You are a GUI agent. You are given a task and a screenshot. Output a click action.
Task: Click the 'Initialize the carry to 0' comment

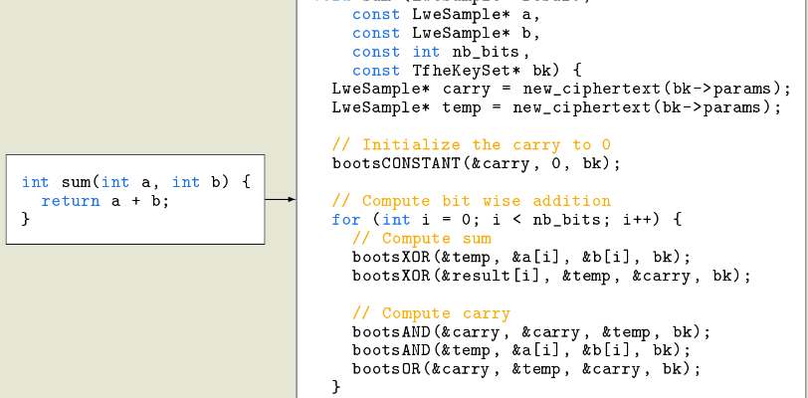point(472,144)
